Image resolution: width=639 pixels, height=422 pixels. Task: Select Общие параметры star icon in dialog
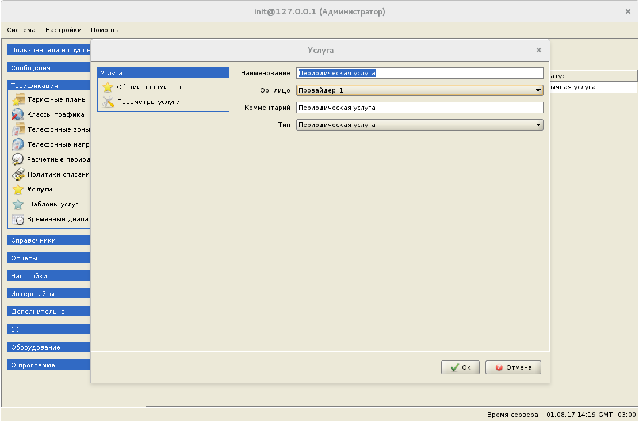pos(108,87)
